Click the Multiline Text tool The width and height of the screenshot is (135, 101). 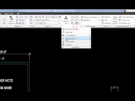click(x=66, y=20)
